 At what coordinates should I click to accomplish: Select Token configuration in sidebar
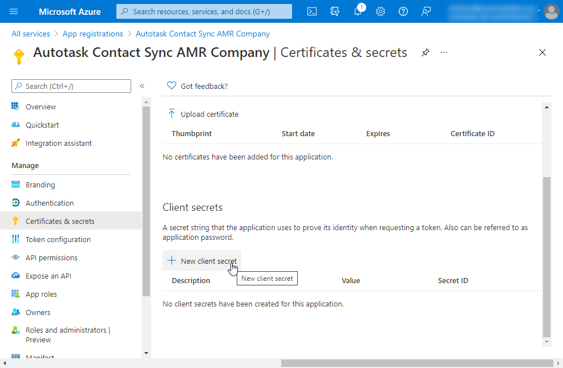(58, 239)
